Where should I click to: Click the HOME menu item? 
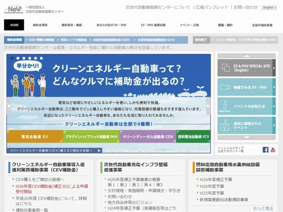14,25
